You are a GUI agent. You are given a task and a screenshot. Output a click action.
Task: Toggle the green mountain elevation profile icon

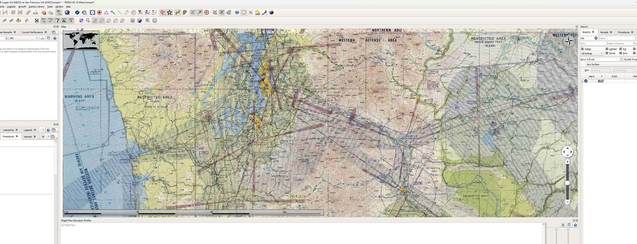64,20
